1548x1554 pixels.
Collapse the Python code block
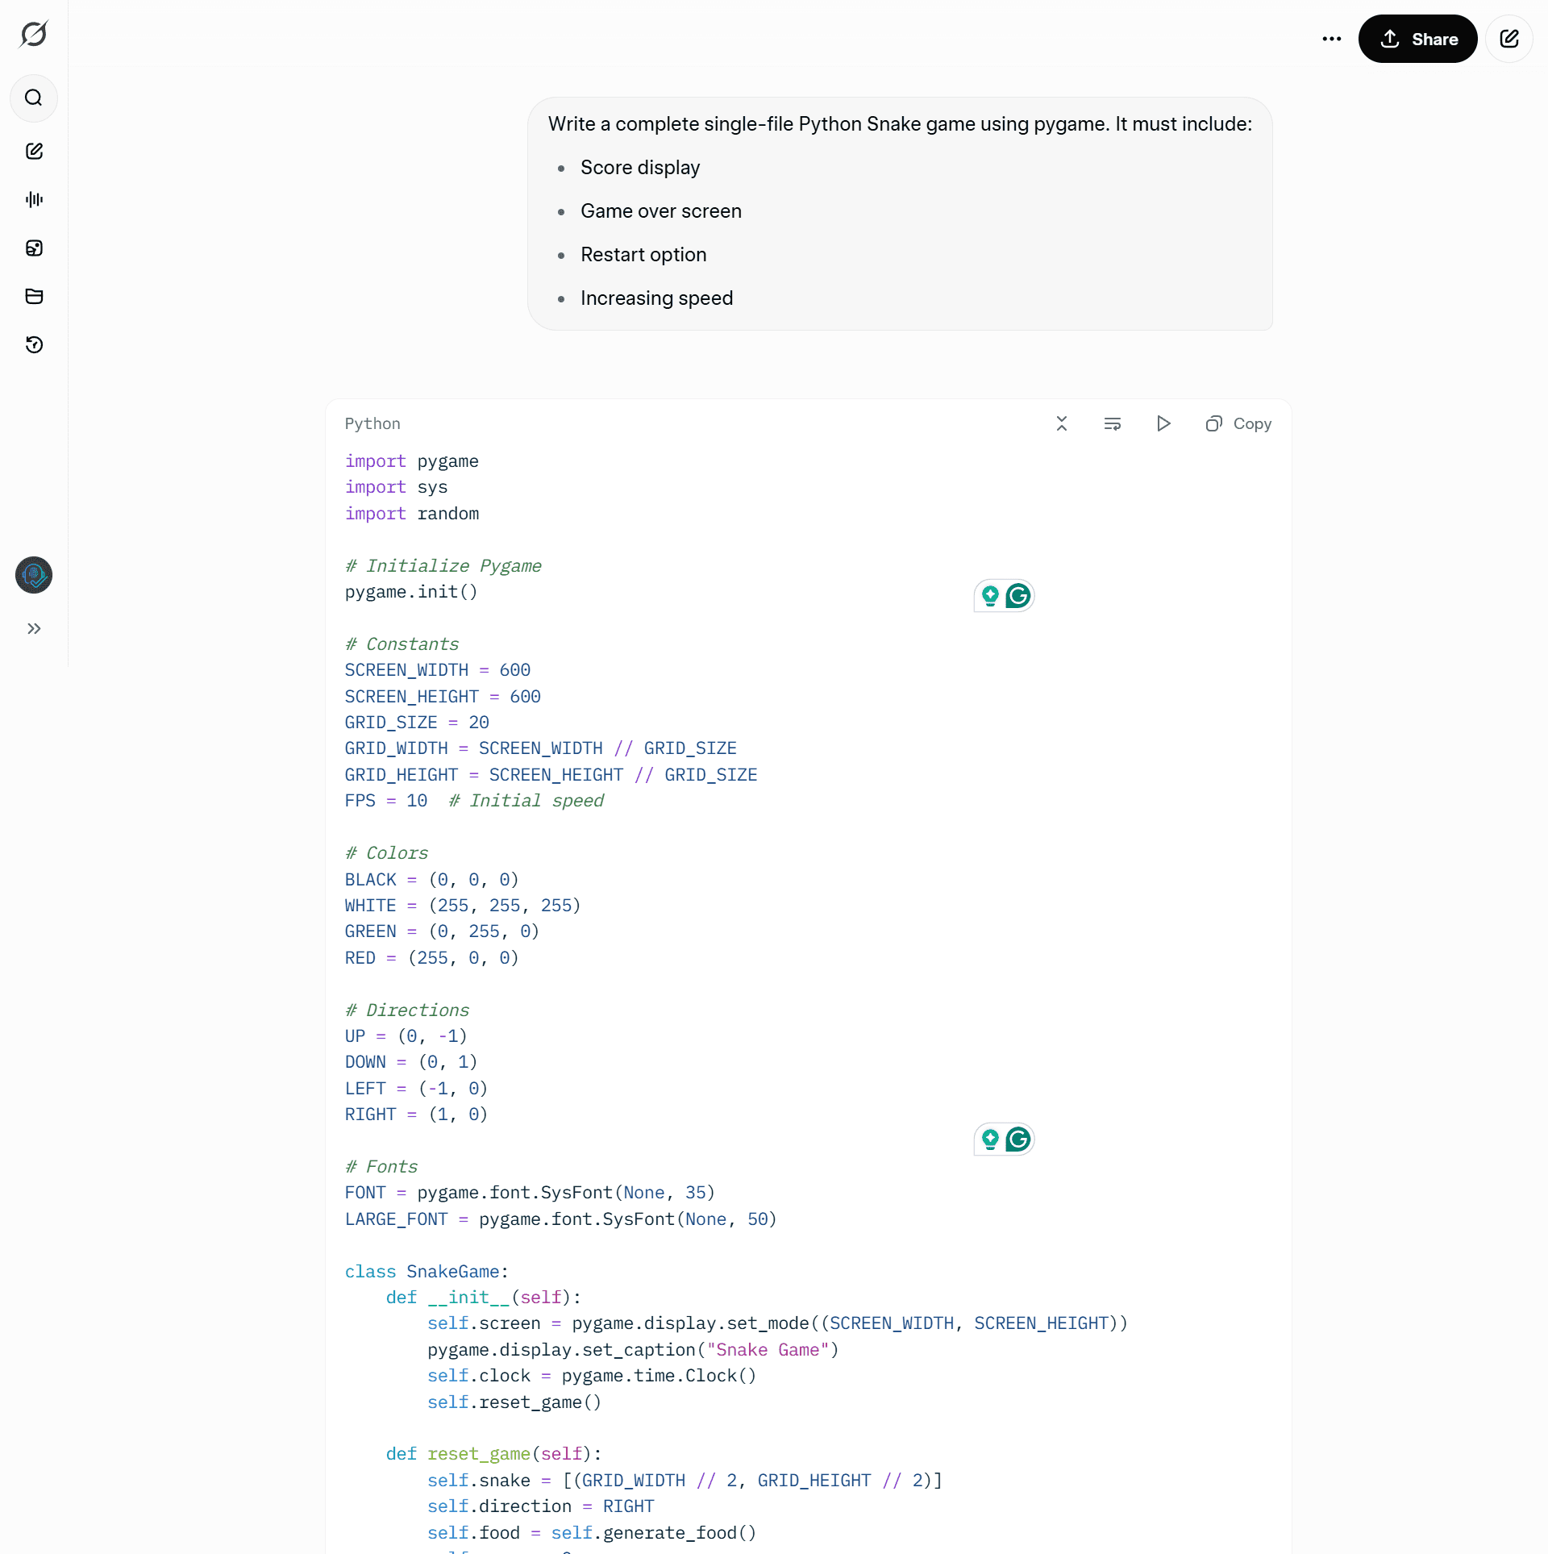pos(1062,424)
